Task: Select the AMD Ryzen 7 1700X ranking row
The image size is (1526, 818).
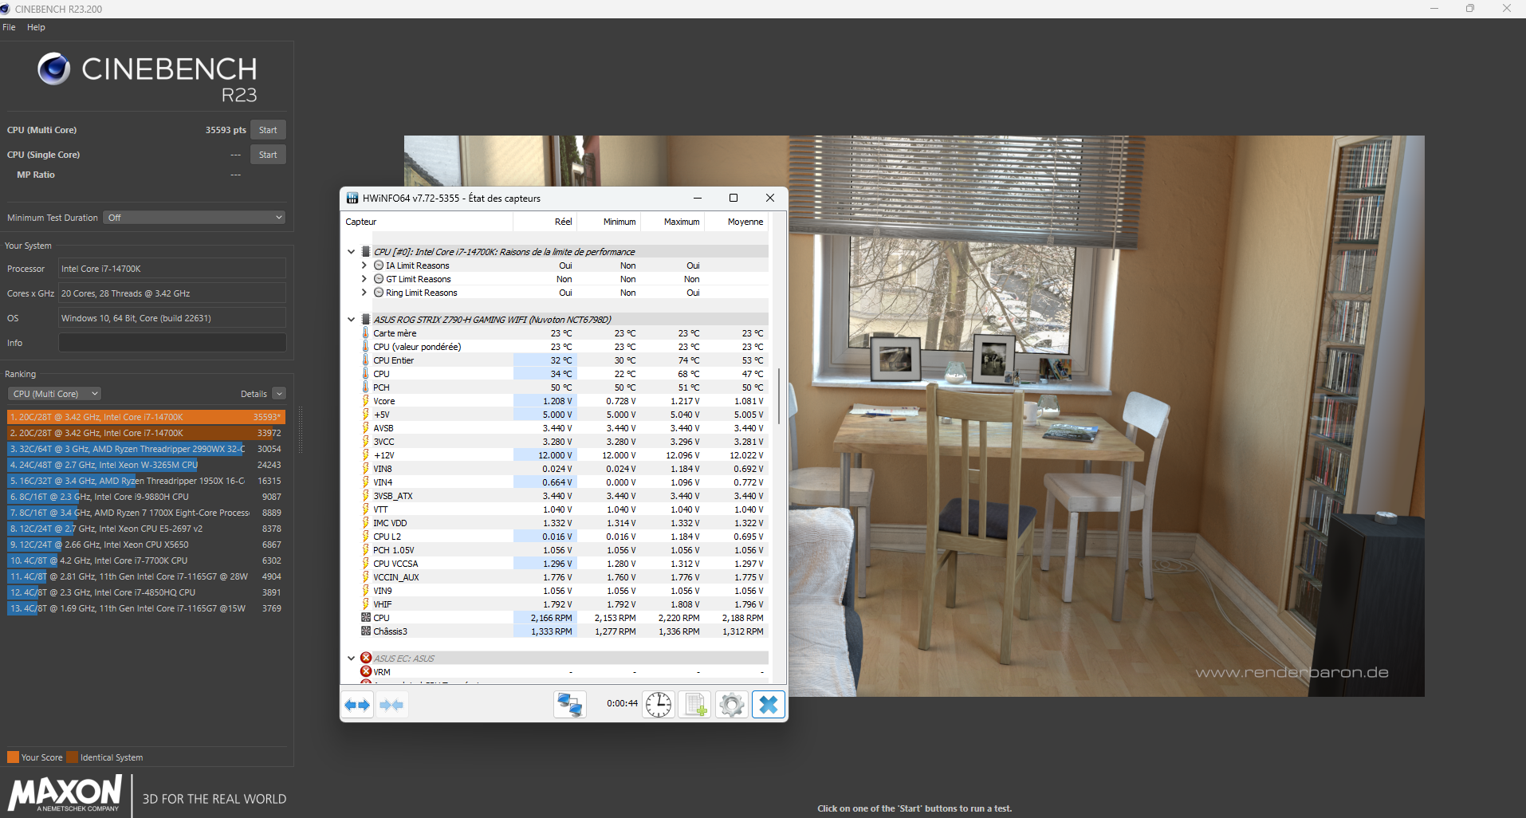Action: tap(146, 513)
